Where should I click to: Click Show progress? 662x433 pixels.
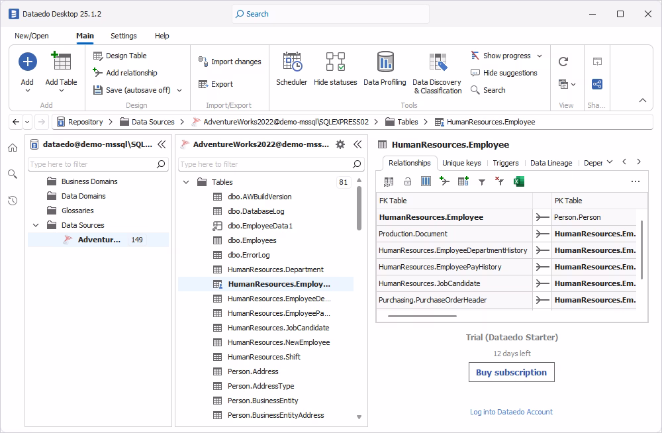coord(501,56)
